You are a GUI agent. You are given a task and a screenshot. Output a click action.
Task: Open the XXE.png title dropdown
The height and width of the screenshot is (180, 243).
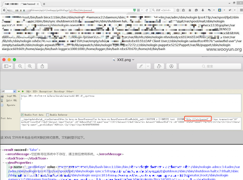coord(133,60)
